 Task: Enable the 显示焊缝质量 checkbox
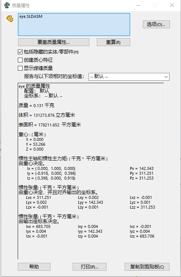click(20, 68)
